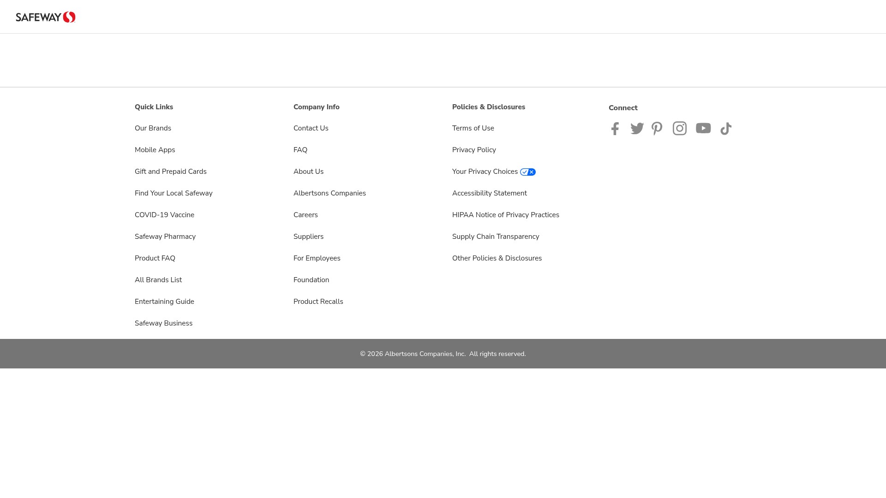886x498 pixels.
Task: Open the Pinterest icon link
Action: 657,129
